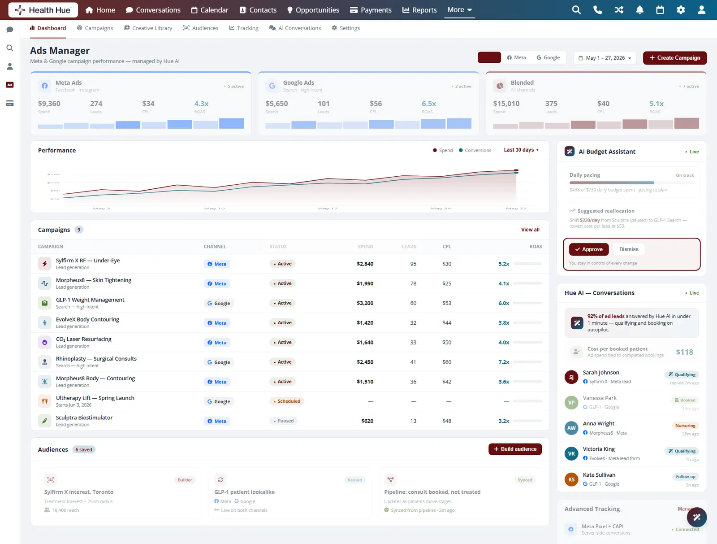Switch to the Tracking tab
Screen dimensions: 717x544
(x=244, y=28)
